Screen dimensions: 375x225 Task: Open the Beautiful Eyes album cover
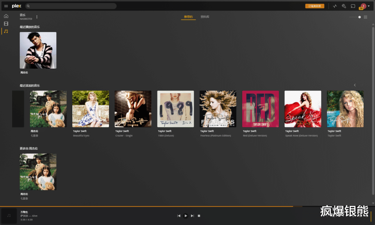tap(91, 109)
